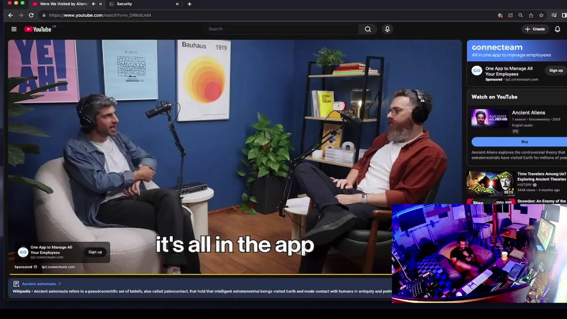The width and height of the screenshot is (567, 319).
Task: Click the Connecteam logo in video overlay ad
Action: (x=23, y=252)
